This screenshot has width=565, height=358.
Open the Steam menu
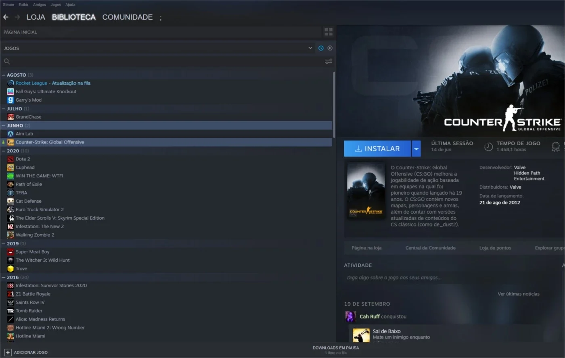8,5
